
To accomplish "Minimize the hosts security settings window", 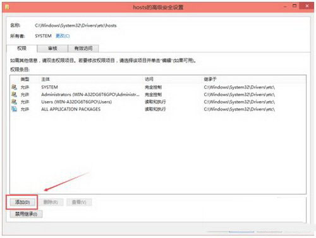I will click(x=285, y=6).
